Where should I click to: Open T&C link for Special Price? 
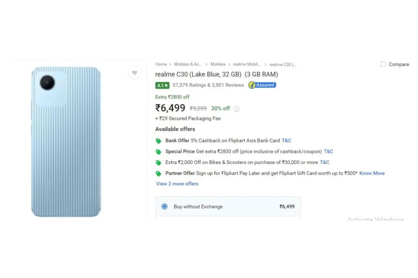(329, 151)
